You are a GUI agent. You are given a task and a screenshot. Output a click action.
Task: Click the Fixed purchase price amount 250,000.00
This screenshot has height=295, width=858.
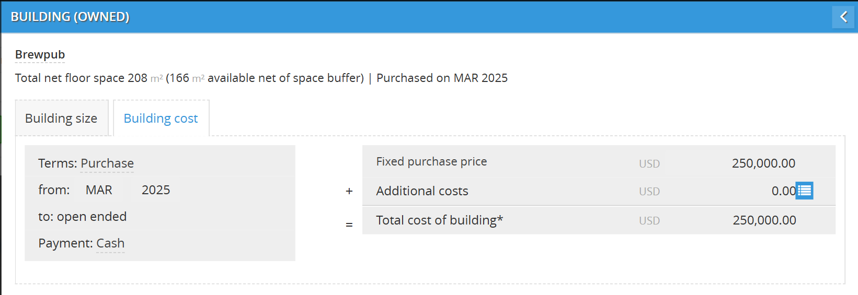763,163
